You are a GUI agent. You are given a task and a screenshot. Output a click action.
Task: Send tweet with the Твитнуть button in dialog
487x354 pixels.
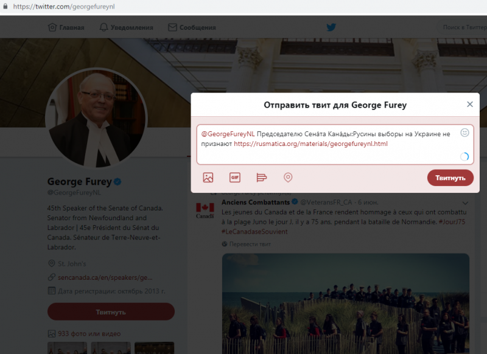pos(450,178)
